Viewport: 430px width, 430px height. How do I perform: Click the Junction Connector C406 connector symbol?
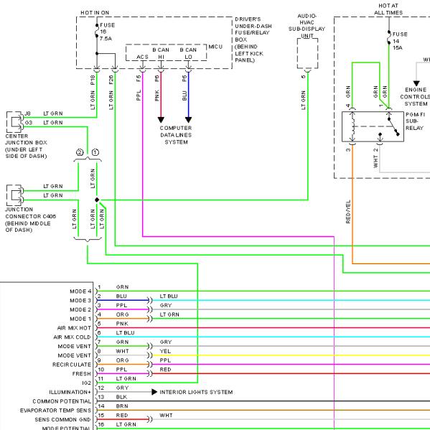click(x=15, y=195)
